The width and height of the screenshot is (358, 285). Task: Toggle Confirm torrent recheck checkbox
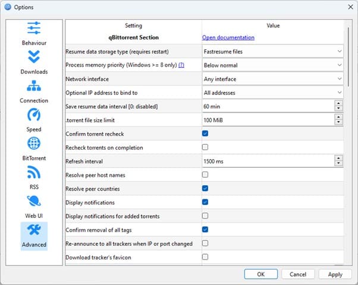[205, 134]
